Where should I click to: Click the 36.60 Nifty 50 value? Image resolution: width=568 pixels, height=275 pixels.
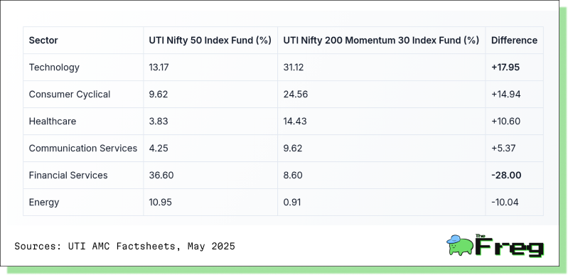(x=161, y=176)
